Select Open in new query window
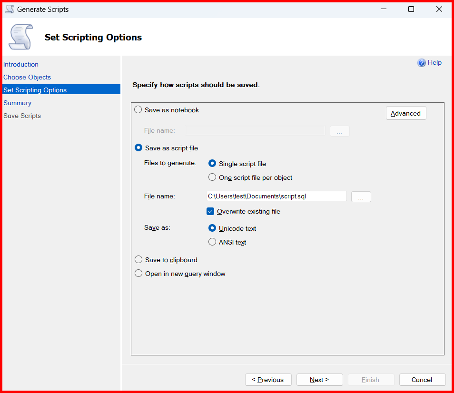Viewport: 454px width, 393px height. click(x=138, y=274)
